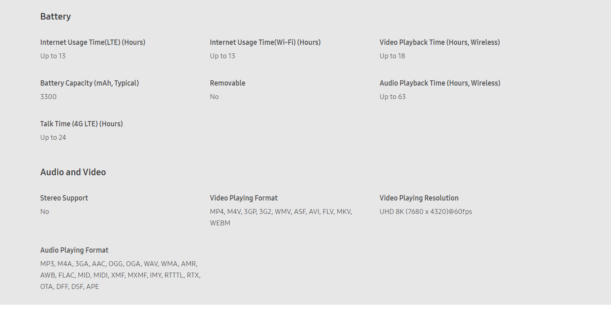
Task: Click the Audio and Video section heading
Action: click(73, 172)
